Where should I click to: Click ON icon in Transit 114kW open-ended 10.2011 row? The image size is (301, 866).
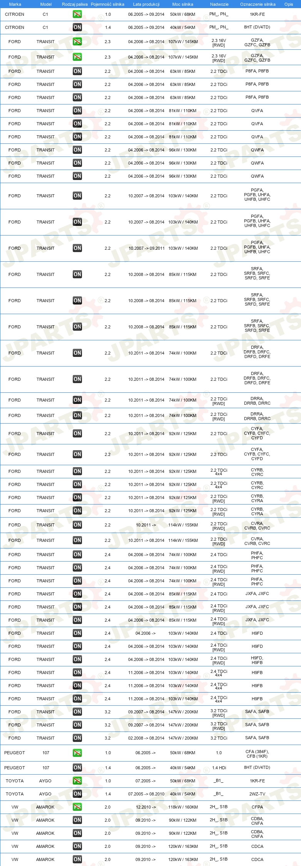tap(77, 525)
